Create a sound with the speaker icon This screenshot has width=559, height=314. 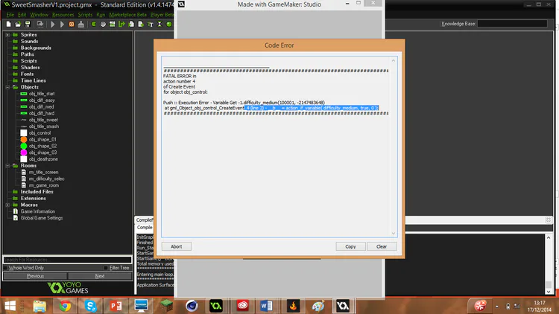coord(103,25)
